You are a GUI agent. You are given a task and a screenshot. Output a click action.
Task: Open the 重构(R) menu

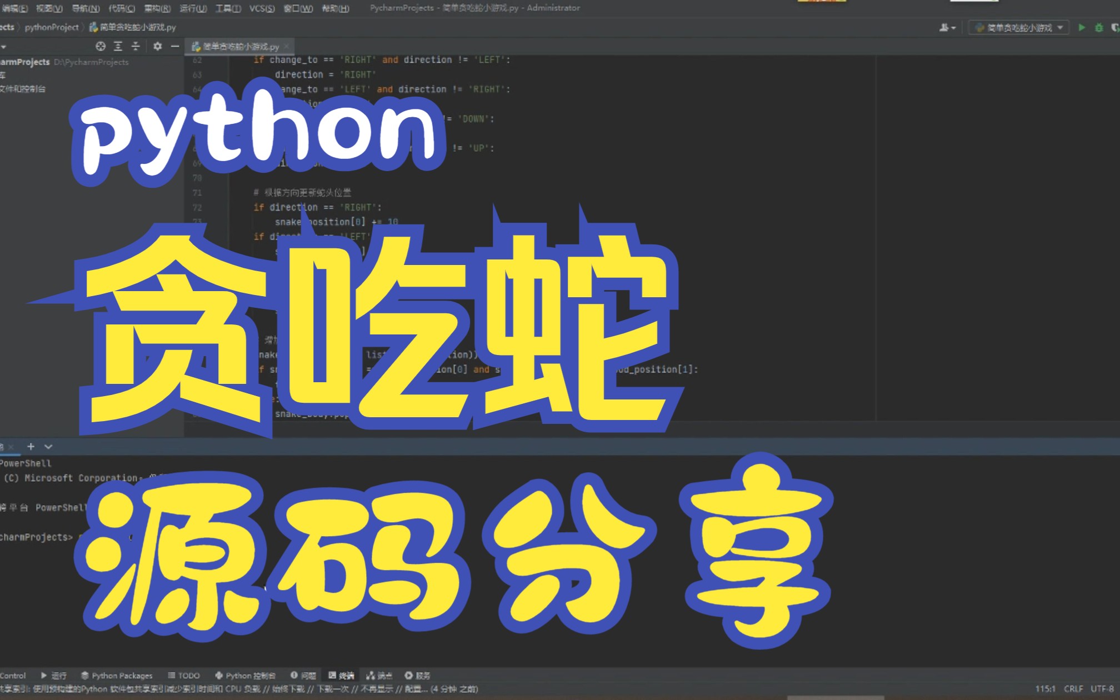click(157, 8)
